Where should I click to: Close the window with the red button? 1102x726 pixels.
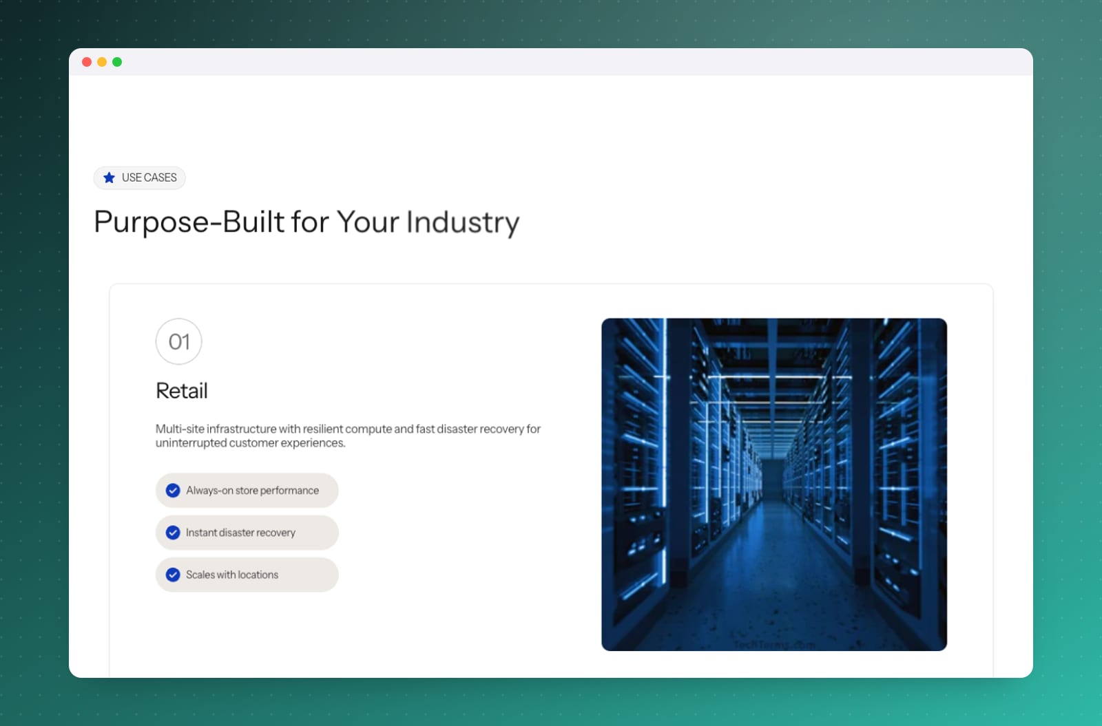click(x=87, y=62)
